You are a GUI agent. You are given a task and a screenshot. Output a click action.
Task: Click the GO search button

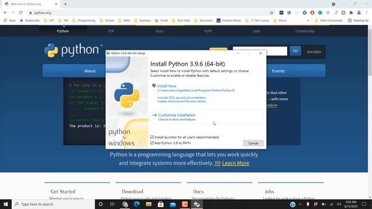tap(295, 51)
